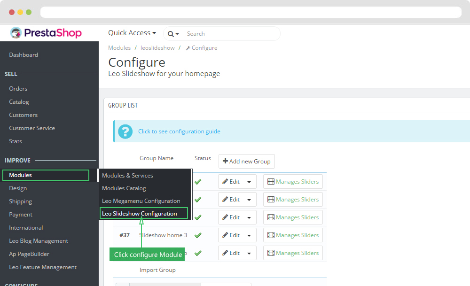The image size is (470, 286).
Task: Toggle the status checkmark in the bottom group row
Action: coord(198,253)
